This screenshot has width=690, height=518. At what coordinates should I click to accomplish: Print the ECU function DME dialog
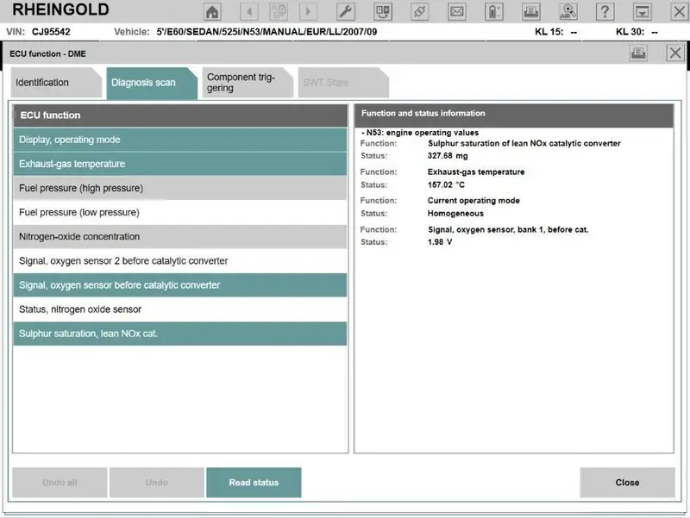point(638,53)
